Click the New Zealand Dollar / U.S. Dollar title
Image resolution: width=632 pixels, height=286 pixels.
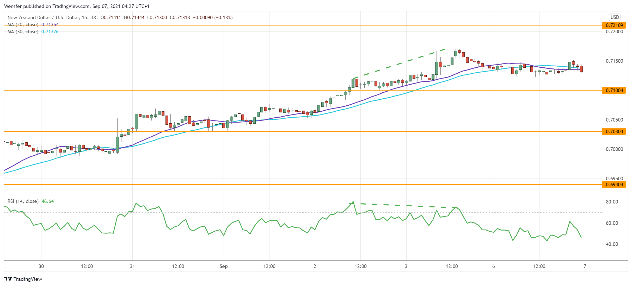click(43, 17)
